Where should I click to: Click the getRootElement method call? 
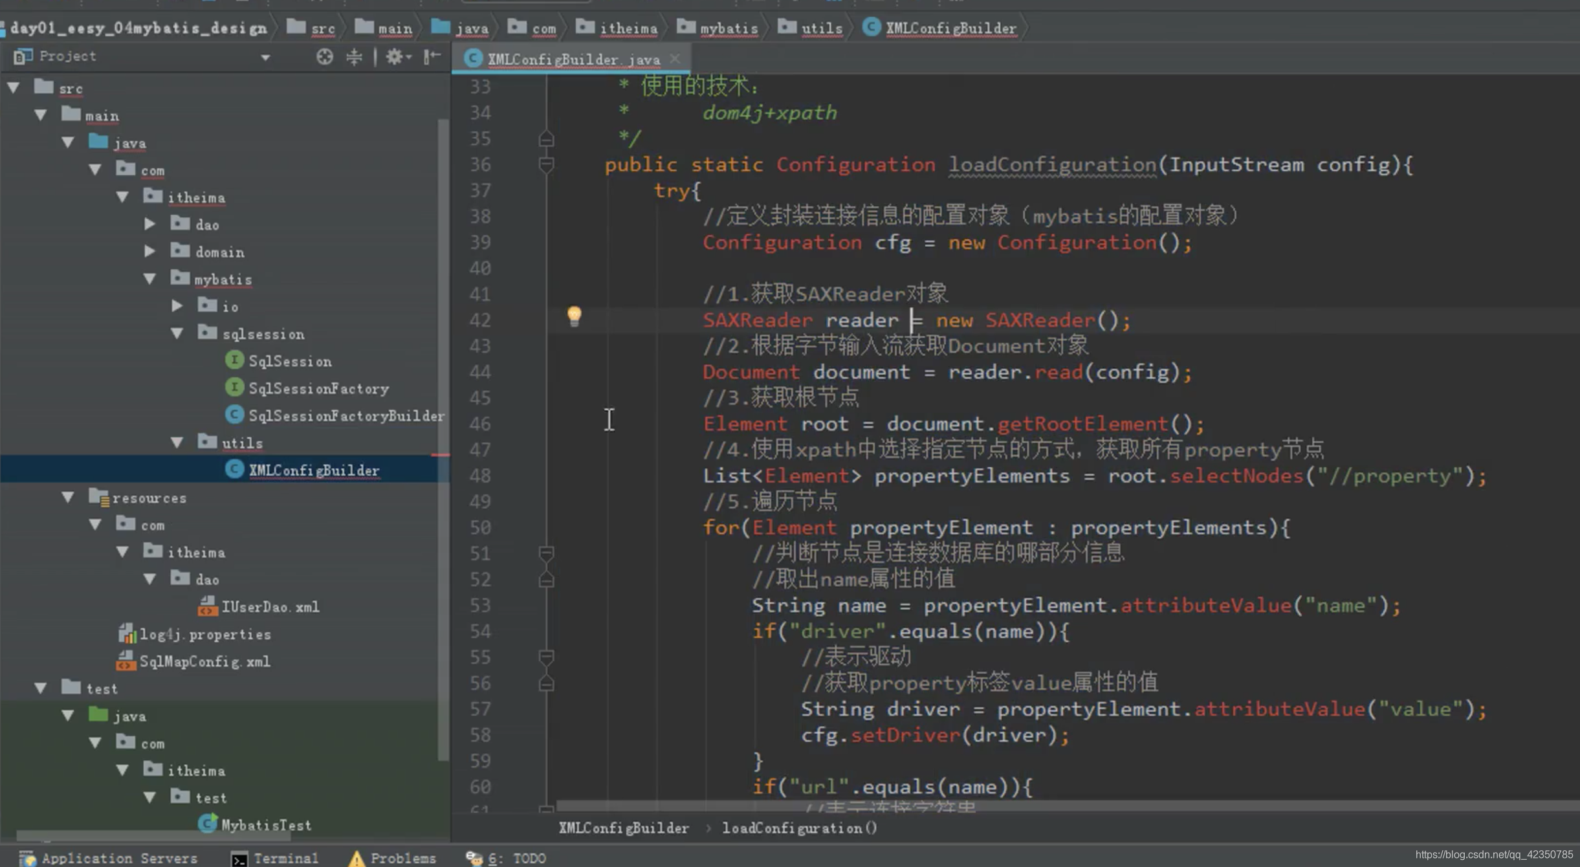tap(1082, 424)
